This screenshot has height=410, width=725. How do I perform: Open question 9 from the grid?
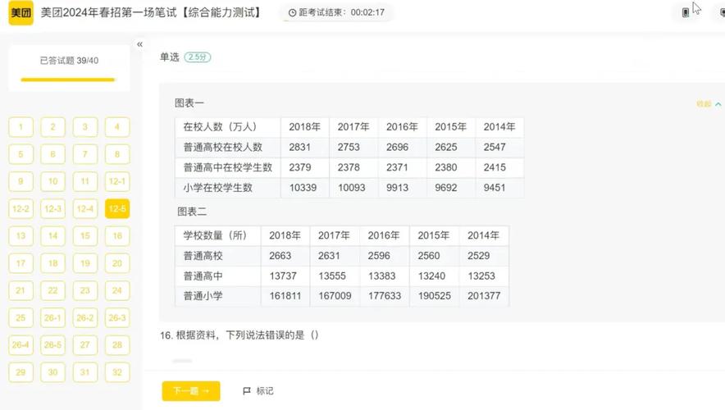(x=21, y=182)
